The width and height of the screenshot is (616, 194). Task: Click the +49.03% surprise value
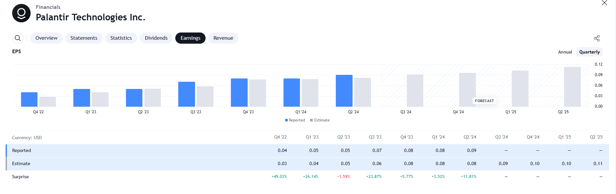pos(279,177)
